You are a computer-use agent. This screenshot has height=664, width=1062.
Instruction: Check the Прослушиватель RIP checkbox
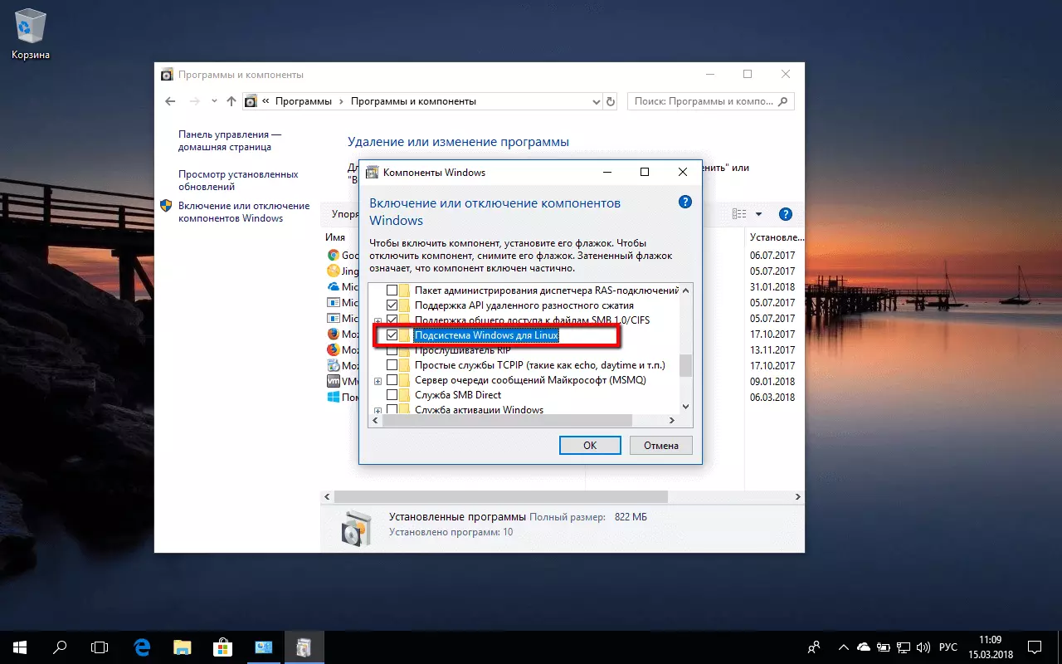[x=392, y=350]
